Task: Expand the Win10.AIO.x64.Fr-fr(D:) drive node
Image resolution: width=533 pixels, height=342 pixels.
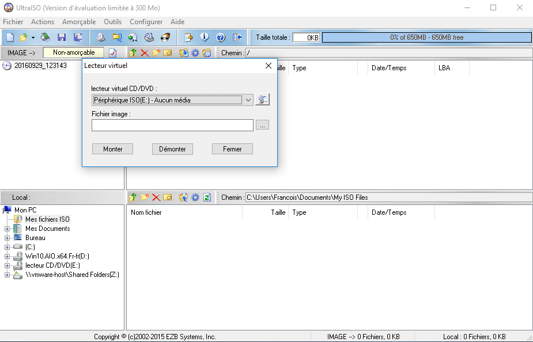Action: [7, 256]
